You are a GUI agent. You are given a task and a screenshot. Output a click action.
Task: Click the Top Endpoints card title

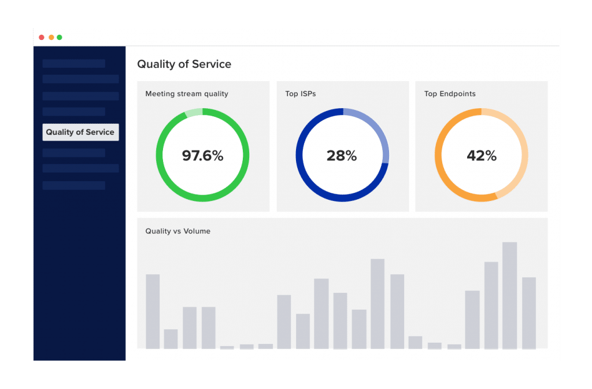(450, 94)
